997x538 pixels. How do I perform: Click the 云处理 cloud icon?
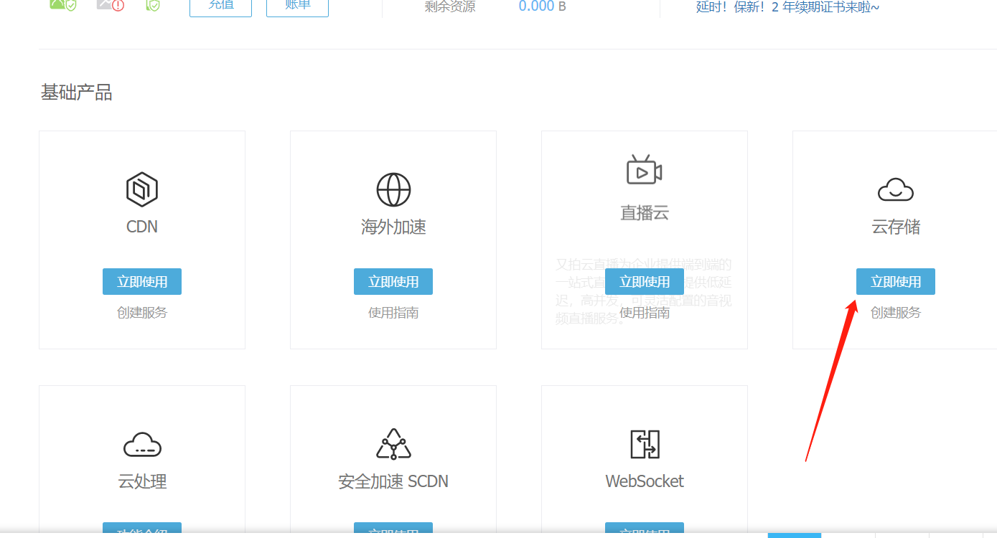(x=142, y=445)
